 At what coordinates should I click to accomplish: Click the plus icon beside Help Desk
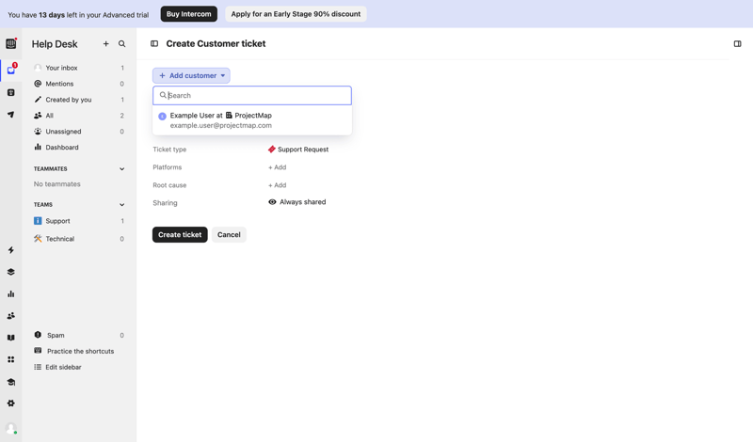pyautogui.click(x=105, y=43)
